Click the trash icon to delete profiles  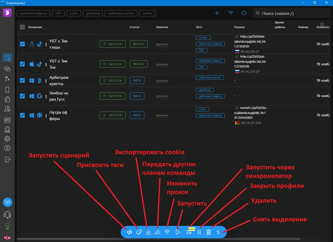pos(209,232)
